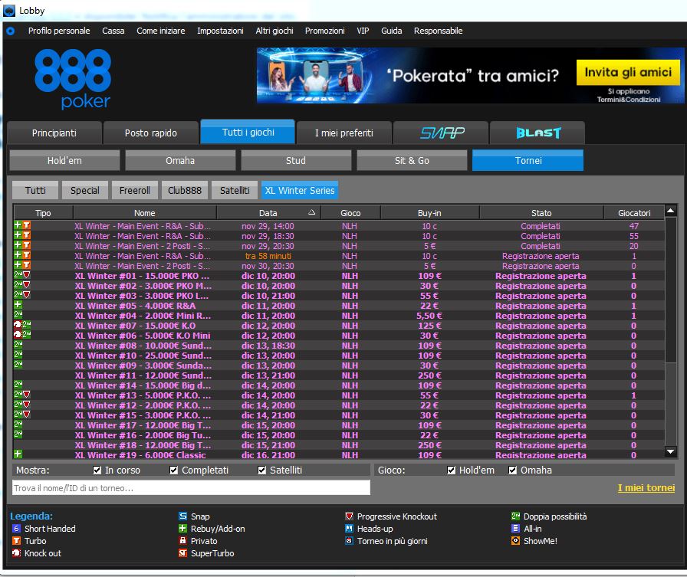Image resolution: width=687 pixels, height=577 pixels.
Task: Click the Privato legend icon
Action: pyautogui.click(x=182, y=541)
